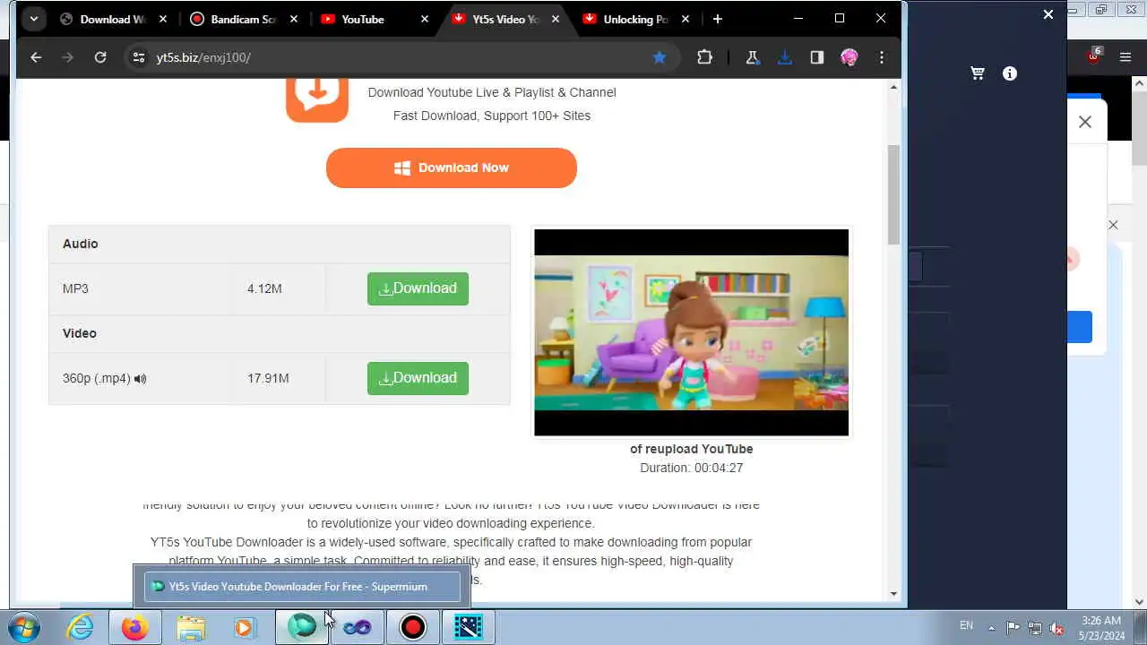Viewport: 1147px width, 645px height.
Task: Open the browser extensions puzzle icon
Action: click(704, 57)
